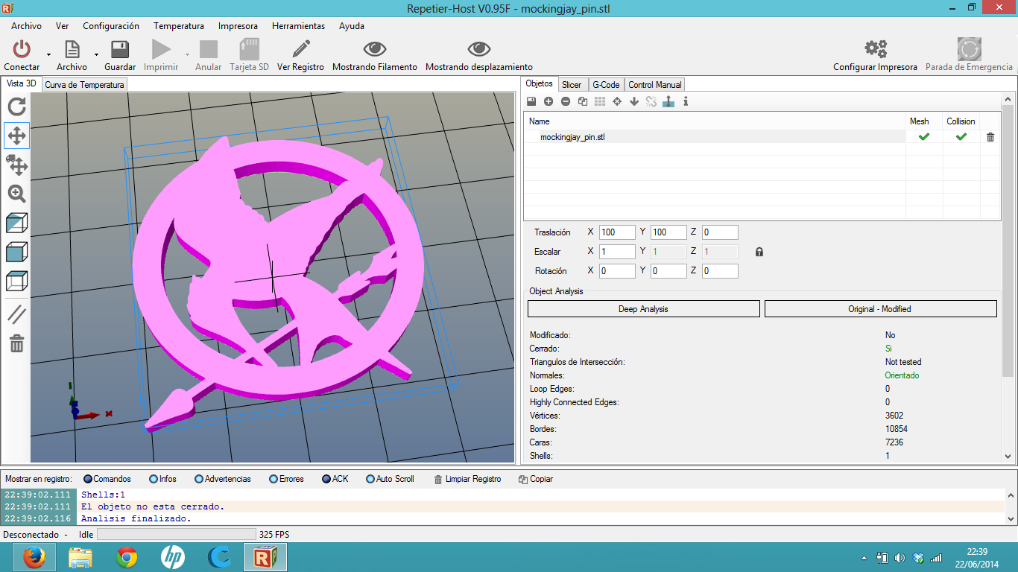Click the center object crosshair icon
This screenshot has width=1018, height=572.
coord(617,101)
